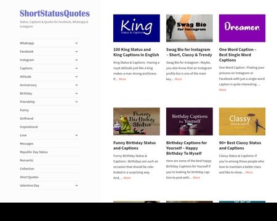The height and width of the screenshot is (221, 277).
Task: Open the Captions menu item
Action: click(x=26, y=68)
